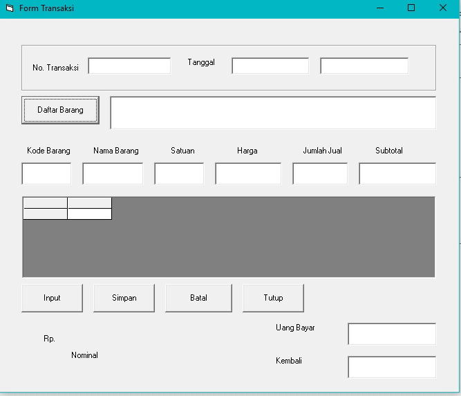Click the large text box beside Daftar Barang

tap(273, 113)
